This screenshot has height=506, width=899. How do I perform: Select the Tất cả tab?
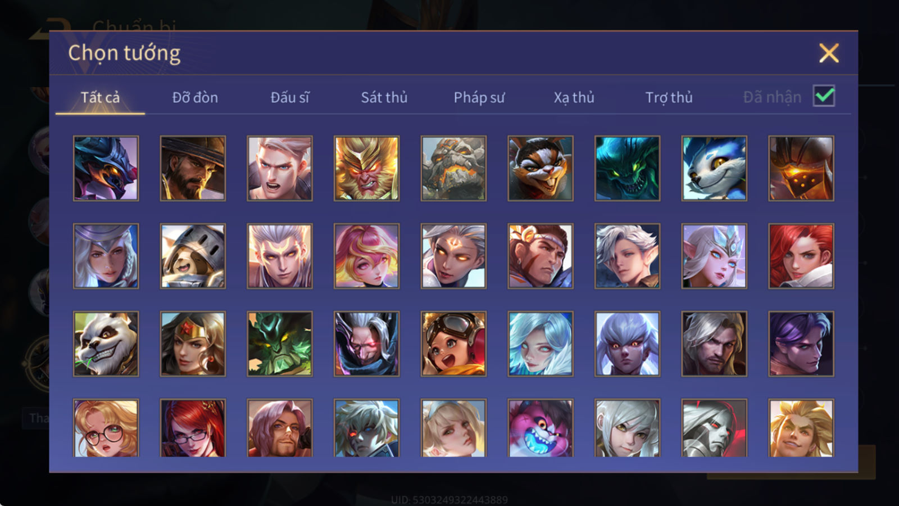point(100,97)
